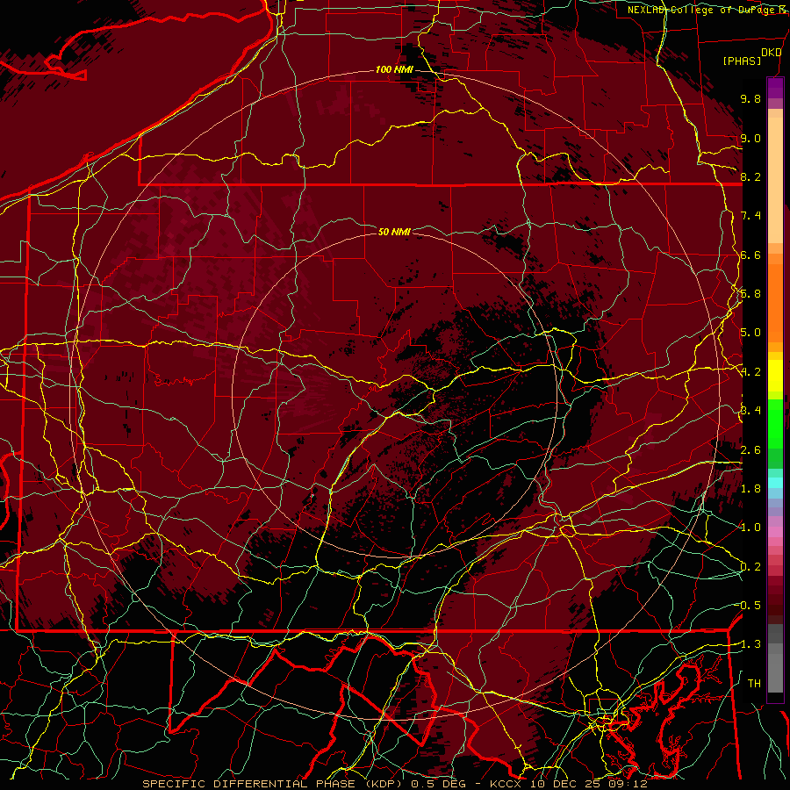
Task: Click the cyan band of the color scale
Action: coord(775,483)
